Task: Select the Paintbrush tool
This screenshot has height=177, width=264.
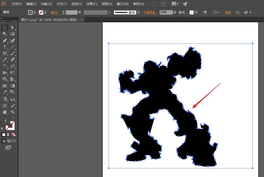Action: coord(13,53)
